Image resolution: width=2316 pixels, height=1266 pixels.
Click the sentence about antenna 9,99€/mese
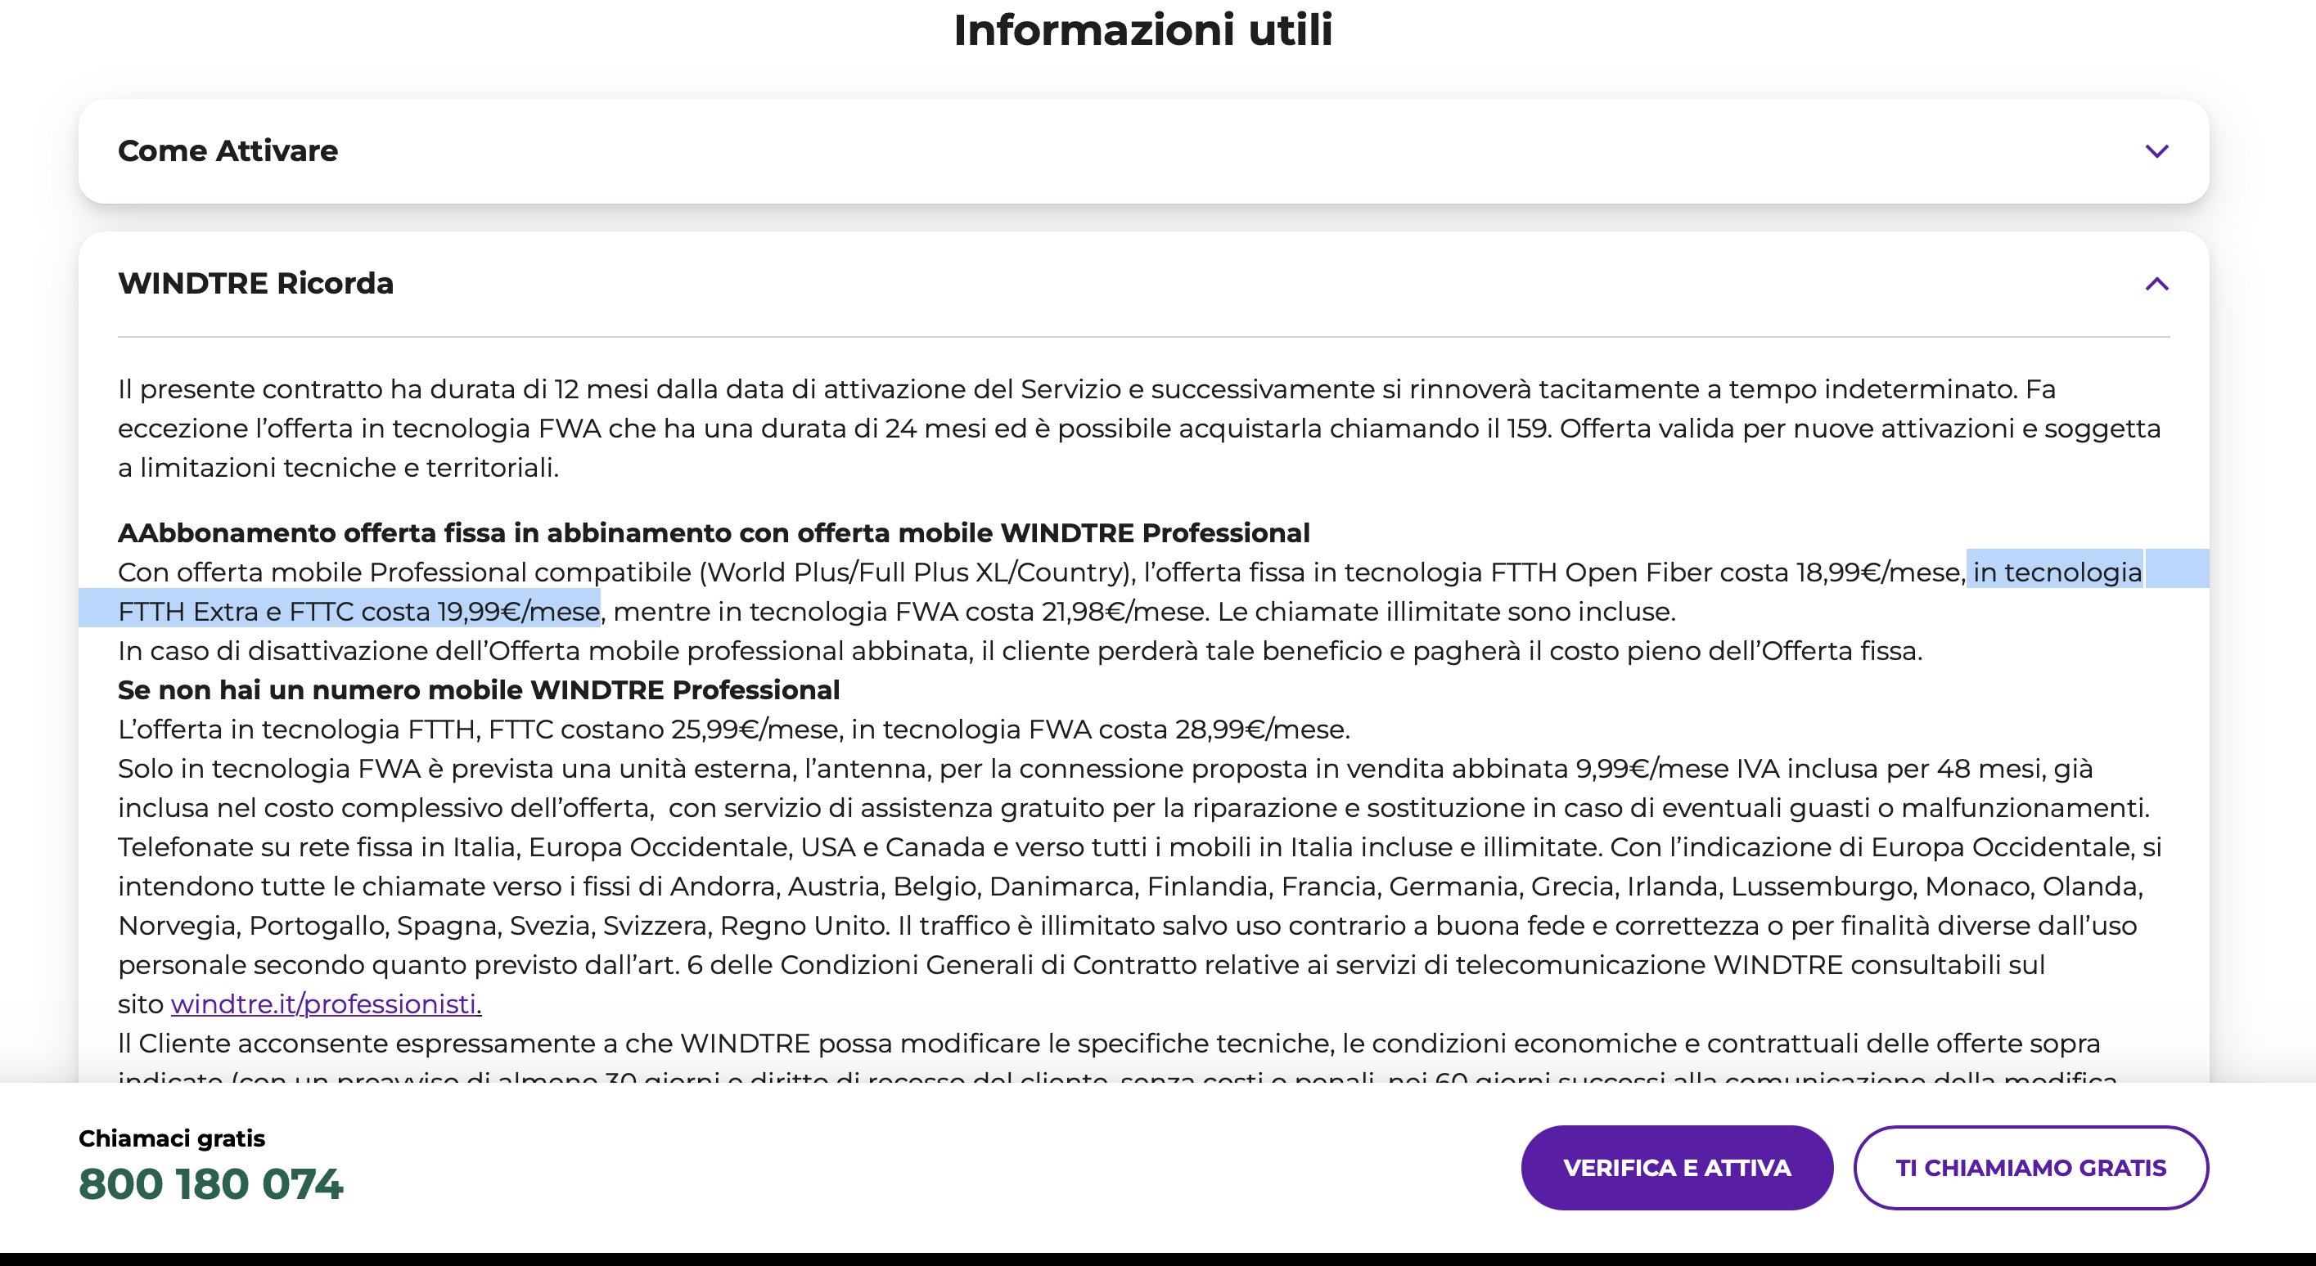click(1104, 769)
